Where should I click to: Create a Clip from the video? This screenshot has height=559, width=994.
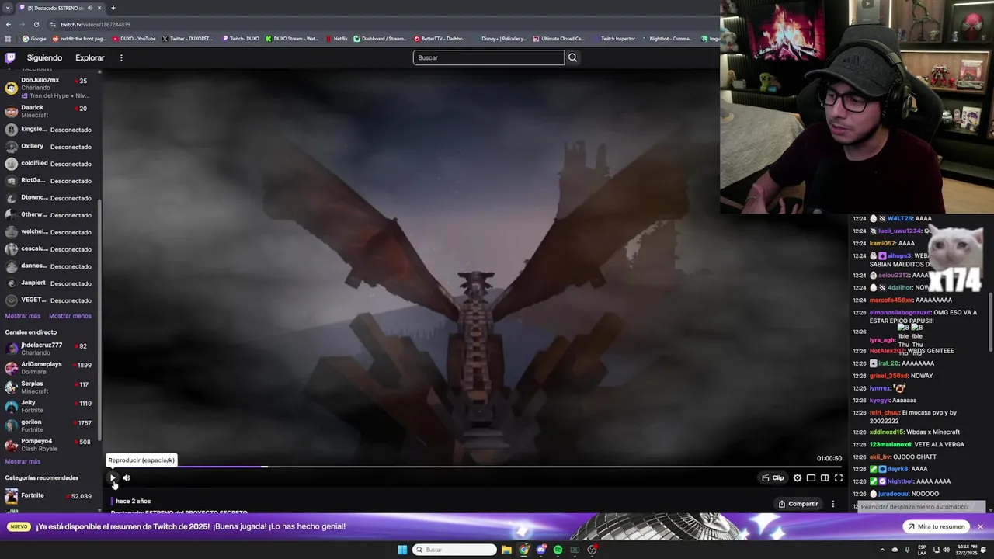point(773,478)
